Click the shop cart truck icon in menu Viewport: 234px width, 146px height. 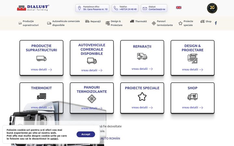(202, 21)
